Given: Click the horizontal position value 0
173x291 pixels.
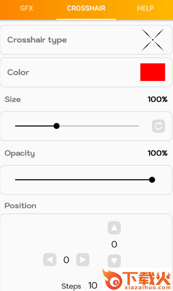Looking at the screenshot, I should click(x=67, y=260).
